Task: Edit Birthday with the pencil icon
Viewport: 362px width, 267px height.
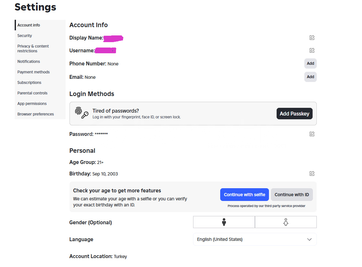Action: (x=312, y=174)
